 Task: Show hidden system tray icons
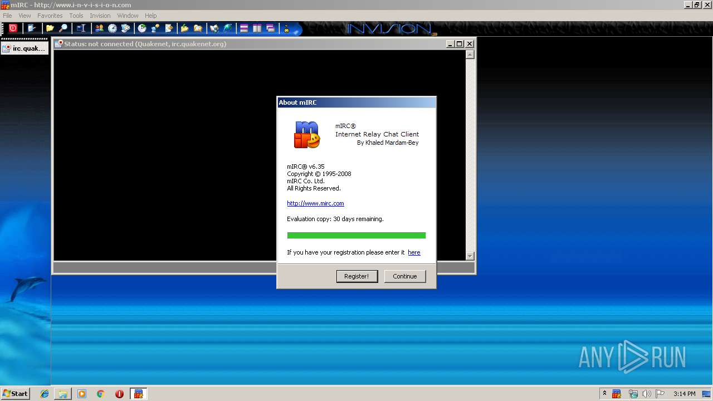point(604,394)
